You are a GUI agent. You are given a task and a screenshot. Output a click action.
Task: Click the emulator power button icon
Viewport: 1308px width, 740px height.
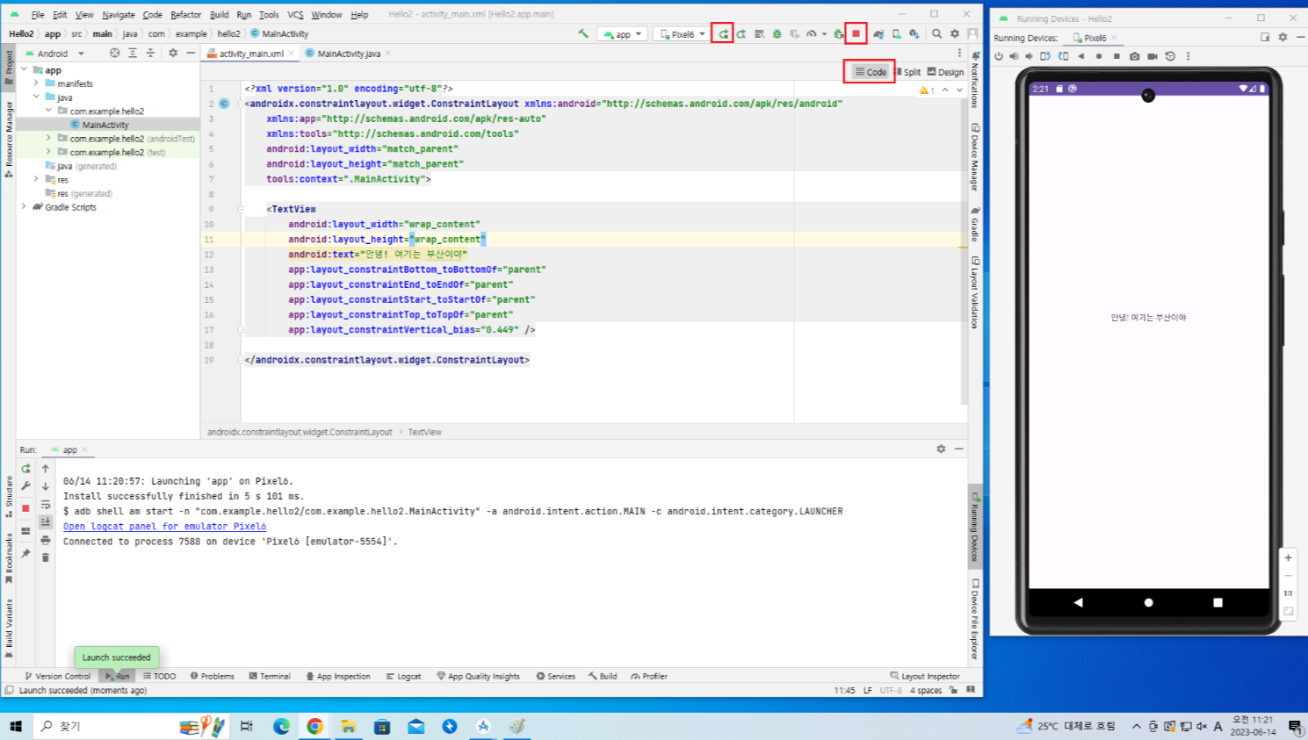(999, 56)
